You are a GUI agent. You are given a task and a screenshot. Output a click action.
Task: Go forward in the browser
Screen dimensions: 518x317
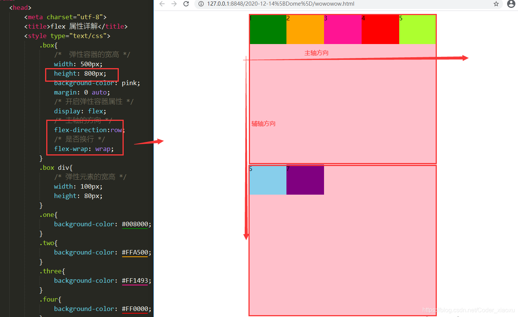coord(174,4)
